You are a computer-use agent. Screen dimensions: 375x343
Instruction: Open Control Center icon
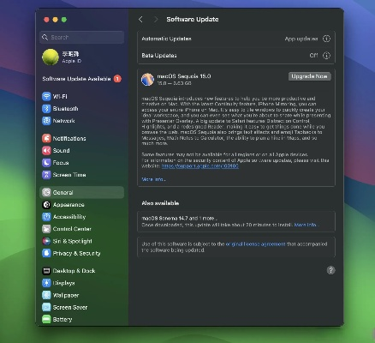coord(46,229)
